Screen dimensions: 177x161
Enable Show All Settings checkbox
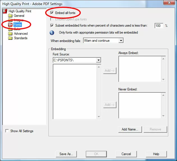7,131
